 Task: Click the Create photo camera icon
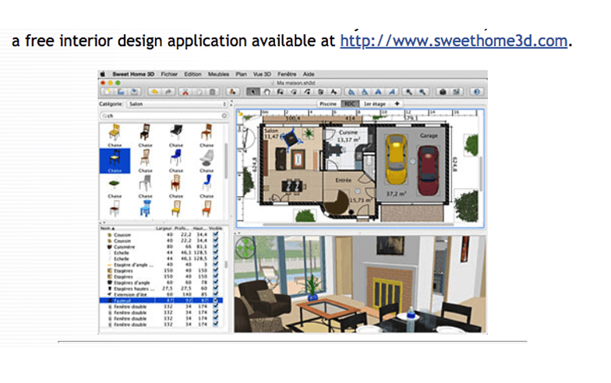pos(443,92)
